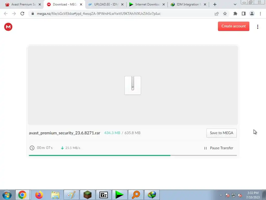Viewport: 266px width, 200px height.
Task: Click the Create account button
Action: point(234,26)
